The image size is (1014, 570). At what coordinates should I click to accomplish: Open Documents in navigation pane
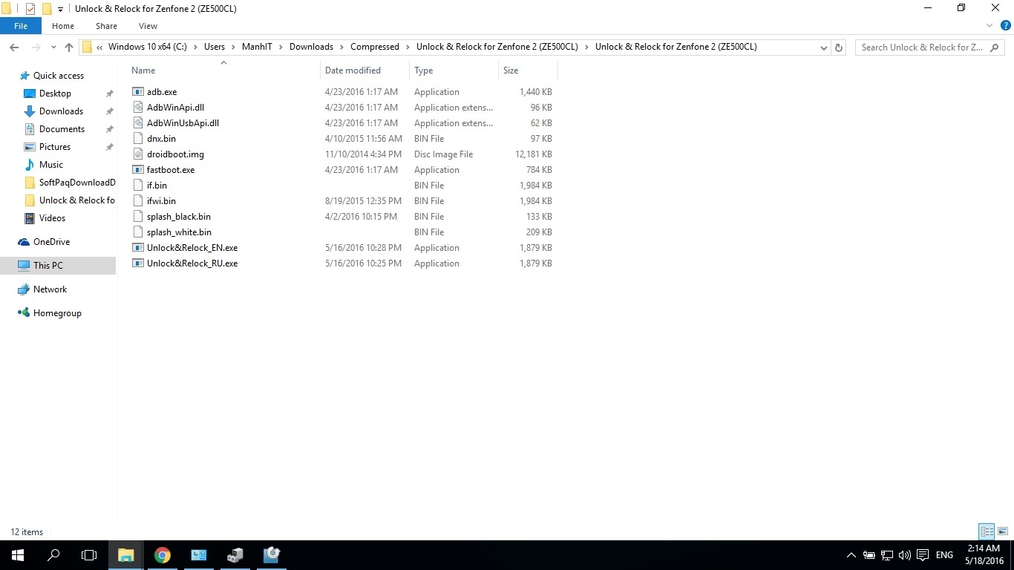pos(62,129)
